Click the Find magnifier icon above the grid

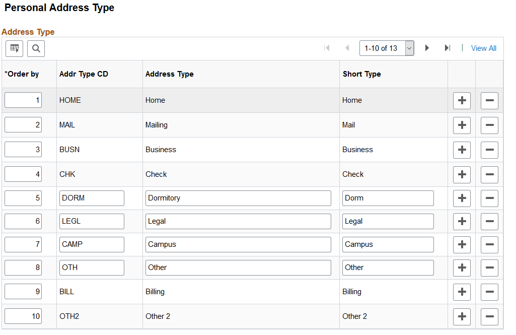pyautogui.click(x=35, y=48)
